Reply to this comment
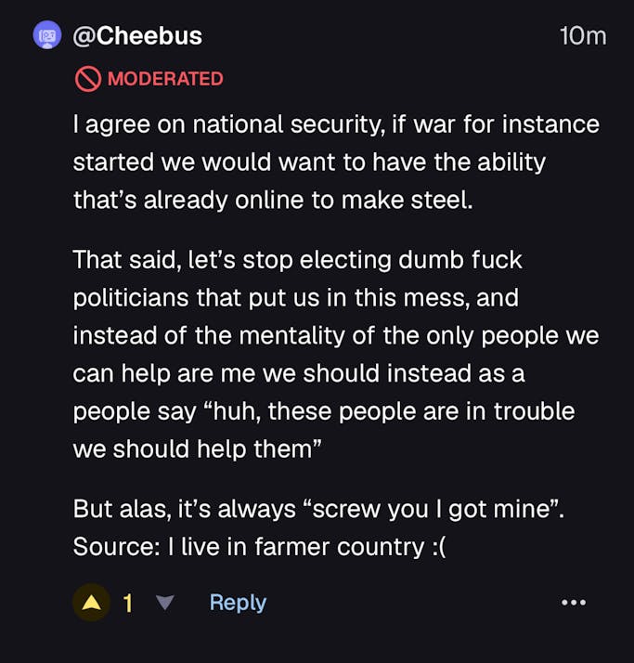This screenshot has height=663, width=634. point(238,603)
